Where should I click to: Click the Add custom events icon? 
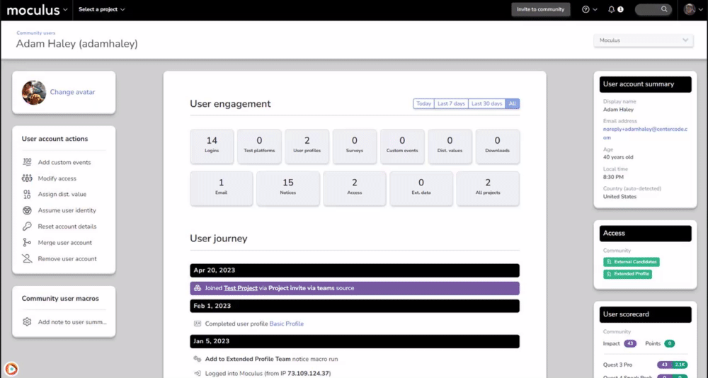(27, 162)
